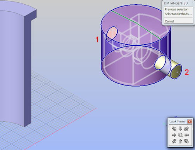The height and width of the screenshot is (150, 195).
Task: Click the center circle icon in Look From
Action: tap(180, 135)
